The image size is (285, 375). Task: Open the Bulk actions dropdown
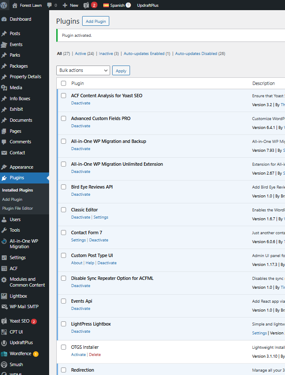point(83,70)
